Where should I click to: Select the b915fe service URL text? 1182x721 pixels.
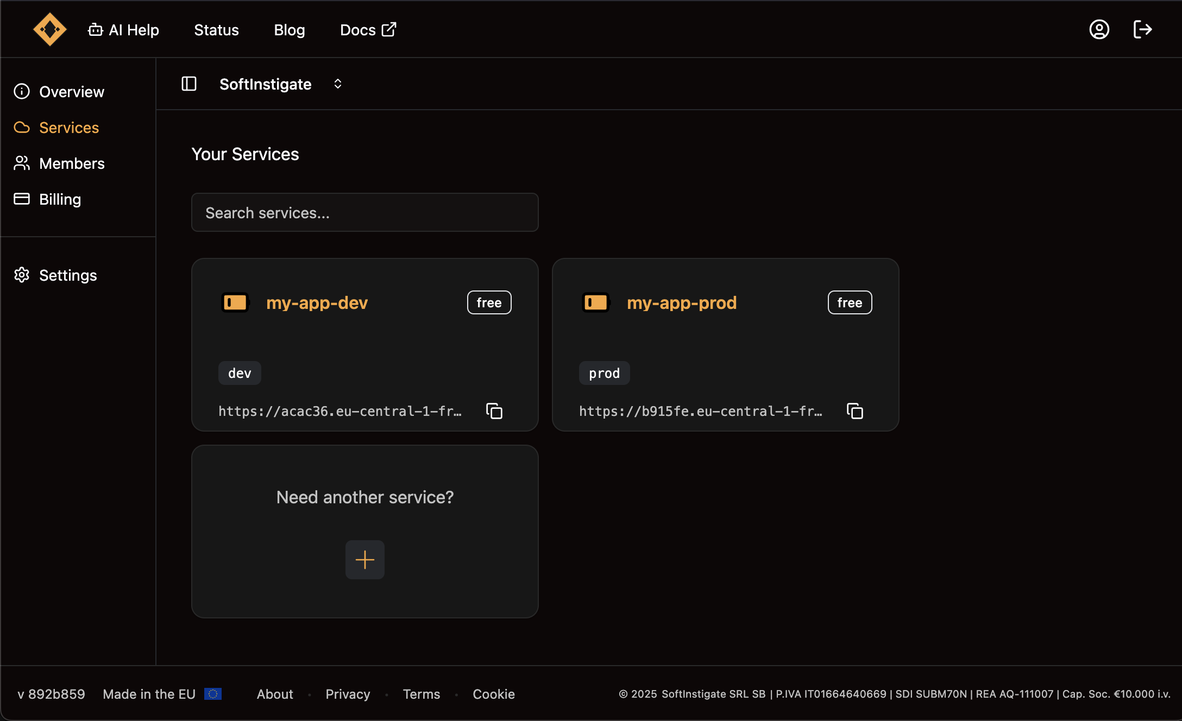pyautogui.click(x=701, y=411)
